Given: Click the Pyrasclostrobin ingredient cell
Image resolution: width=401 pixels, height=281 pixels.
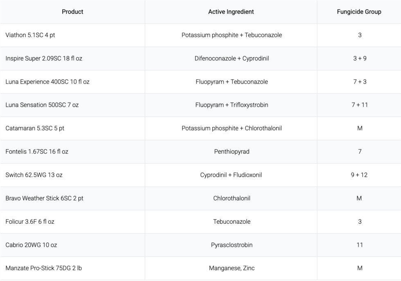Looking at the screenshot, I should point(232,245).
